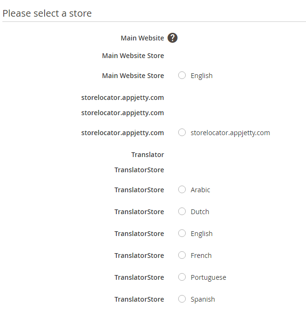Click the help question mark icon

[172, 38]
